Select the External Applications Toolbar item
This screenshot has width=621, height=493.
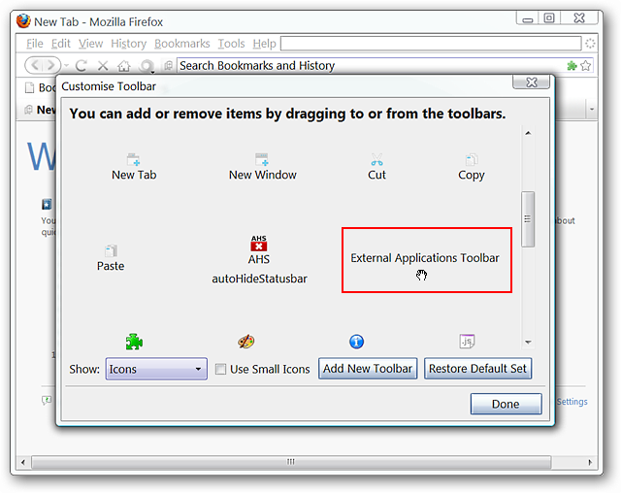(x=425, y=258)
